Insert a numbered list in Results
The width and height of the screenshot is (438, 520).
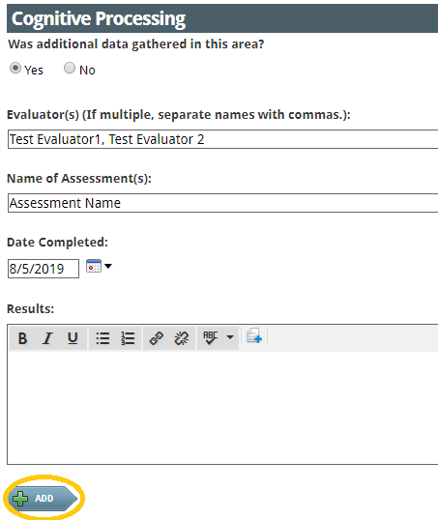(128, 338)
